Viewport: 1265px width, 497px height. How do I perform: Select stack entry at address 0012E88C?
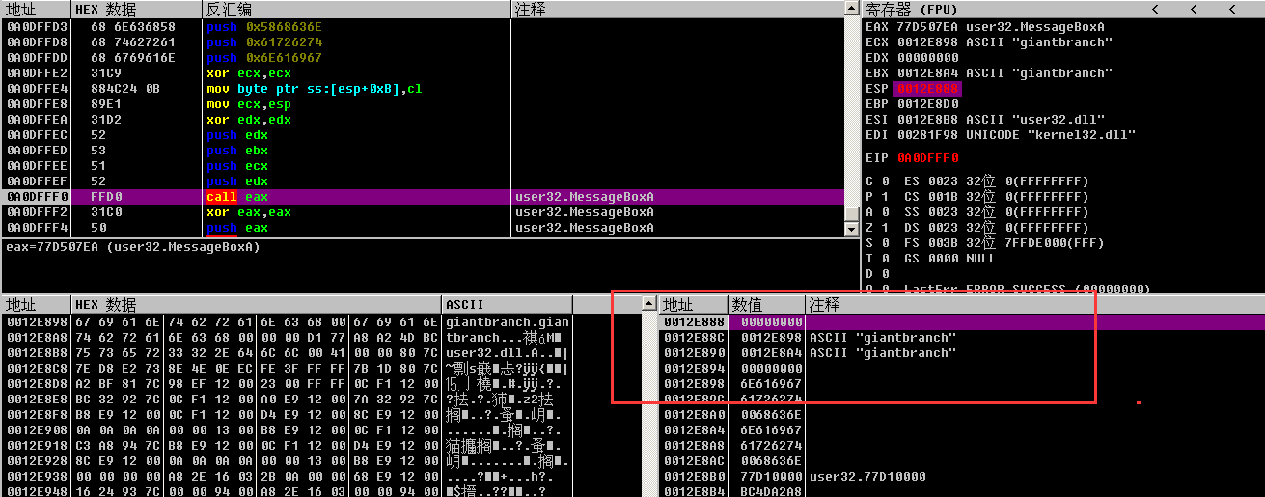click(x=694, y=338)
